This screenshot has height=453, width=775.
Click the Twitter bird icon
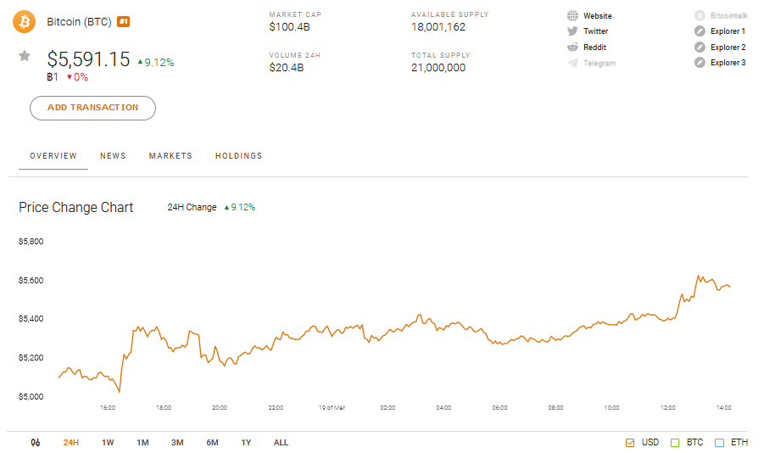pos(572,31)
